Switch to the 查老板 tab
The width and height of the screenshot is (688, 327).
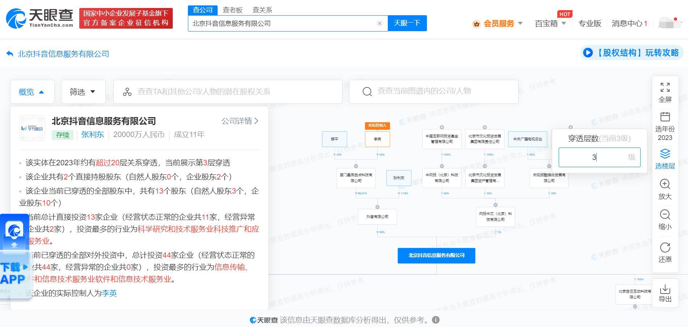coord(232,10)
